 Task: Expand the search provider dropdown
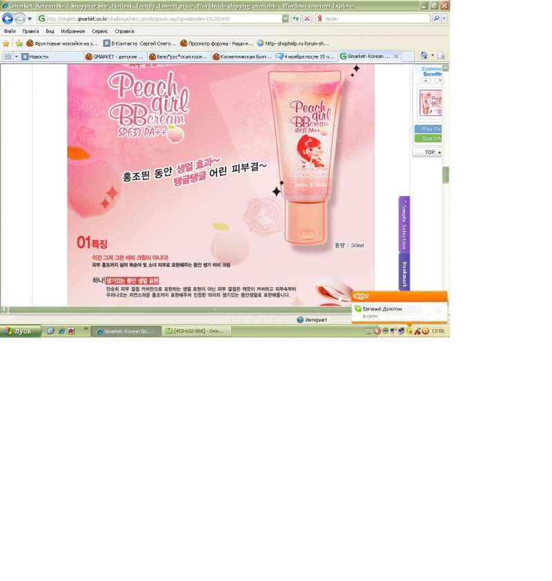click(x=444, y=19)
